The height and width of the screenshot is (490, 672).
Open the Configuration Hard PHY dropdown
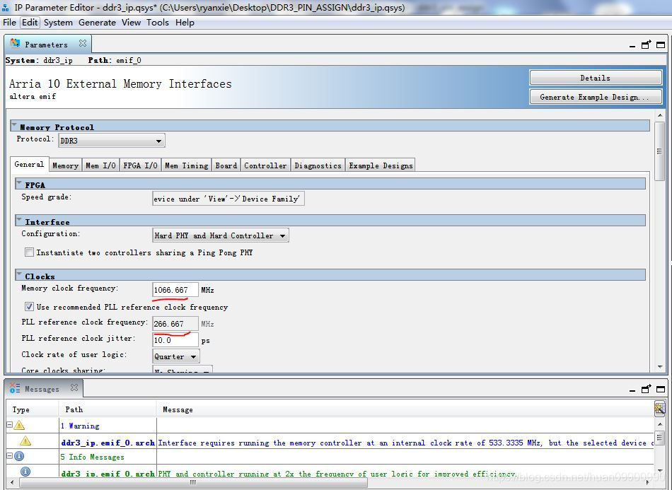pos(220,235)
